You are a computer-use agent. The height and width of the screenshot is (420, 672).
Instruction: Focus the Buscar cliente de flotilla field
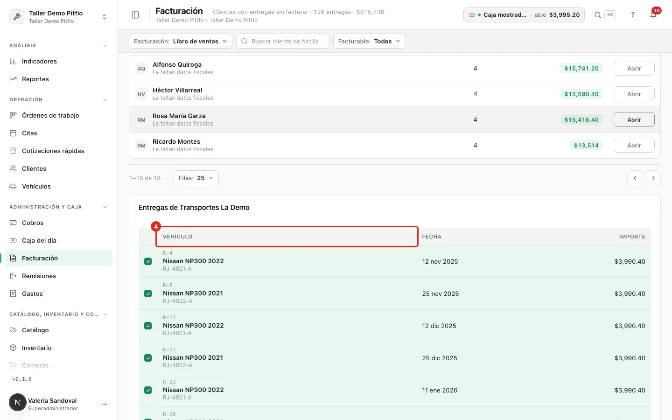[x=283, y=41]
